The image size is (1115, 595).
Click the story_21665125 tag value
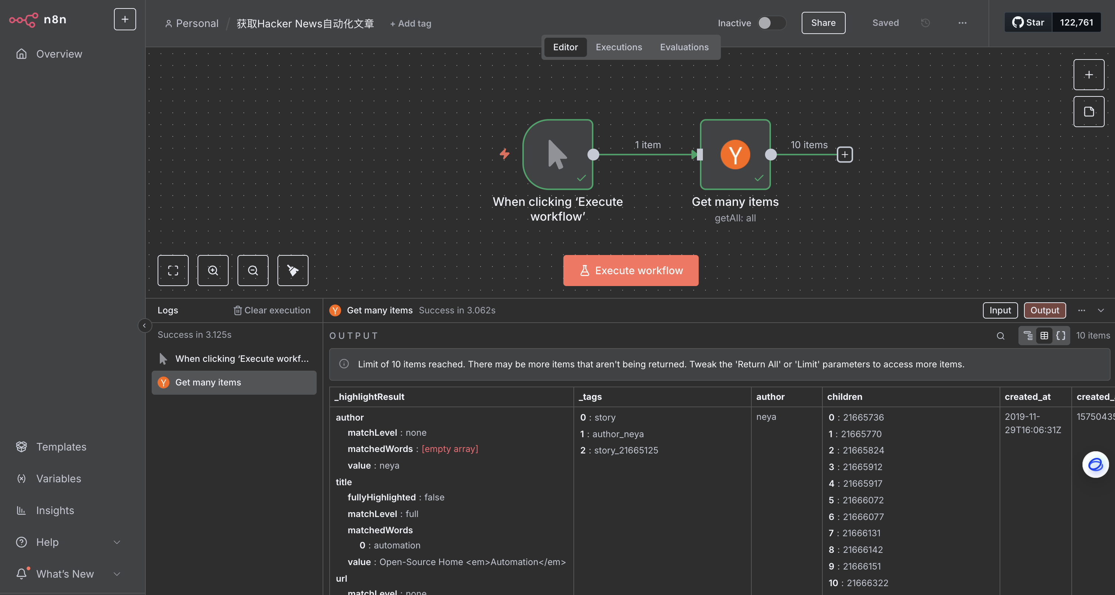tap(626, 450)
